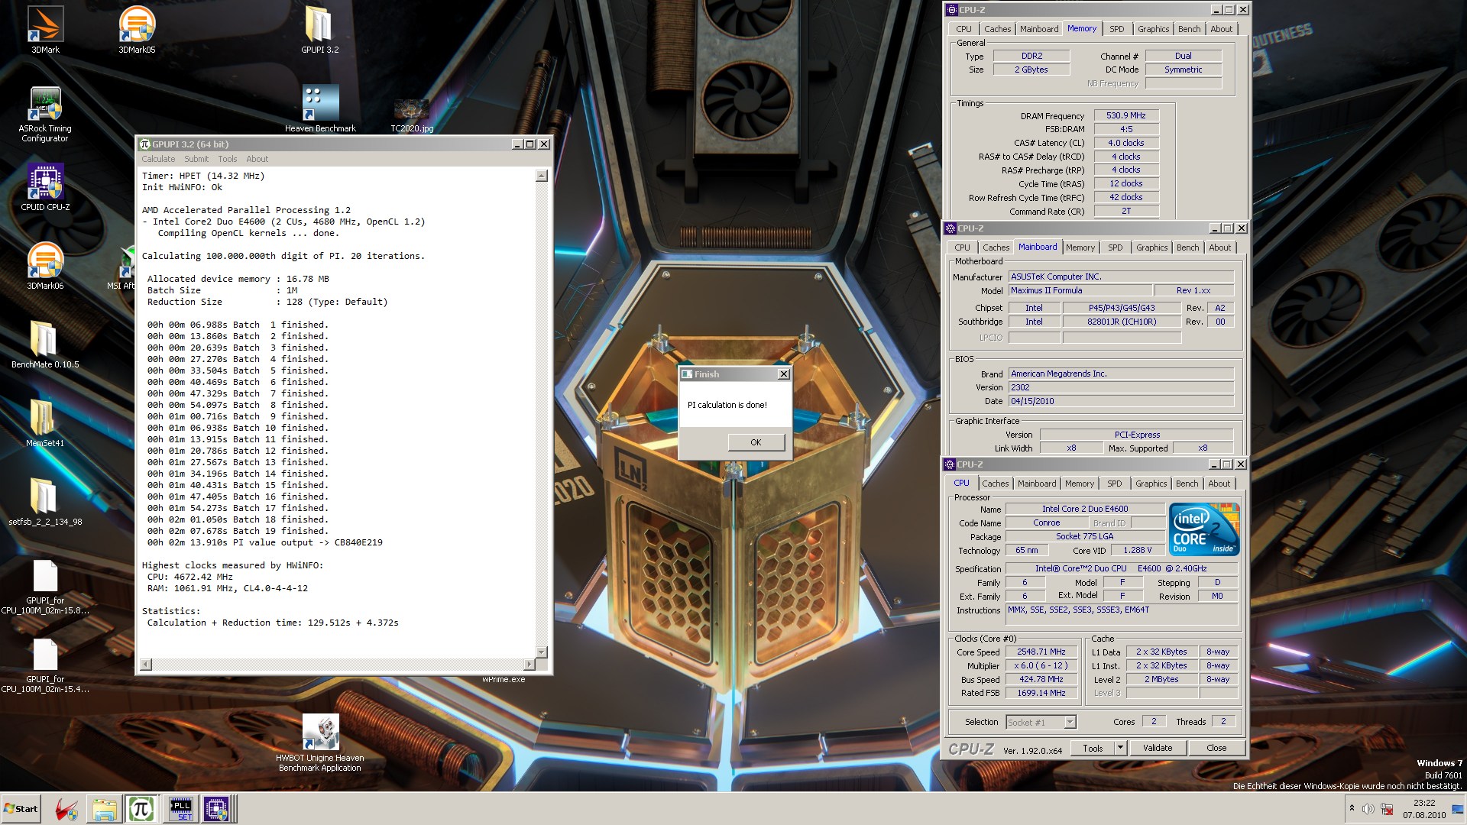Click the volume speaker tray icon
1467x825 pixels.
[1368, 809]
